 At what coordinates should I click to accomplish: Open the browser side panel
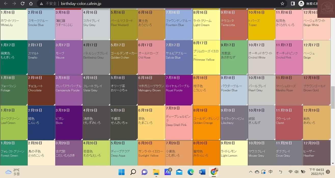pyautogui.click(x=293, y=4)
